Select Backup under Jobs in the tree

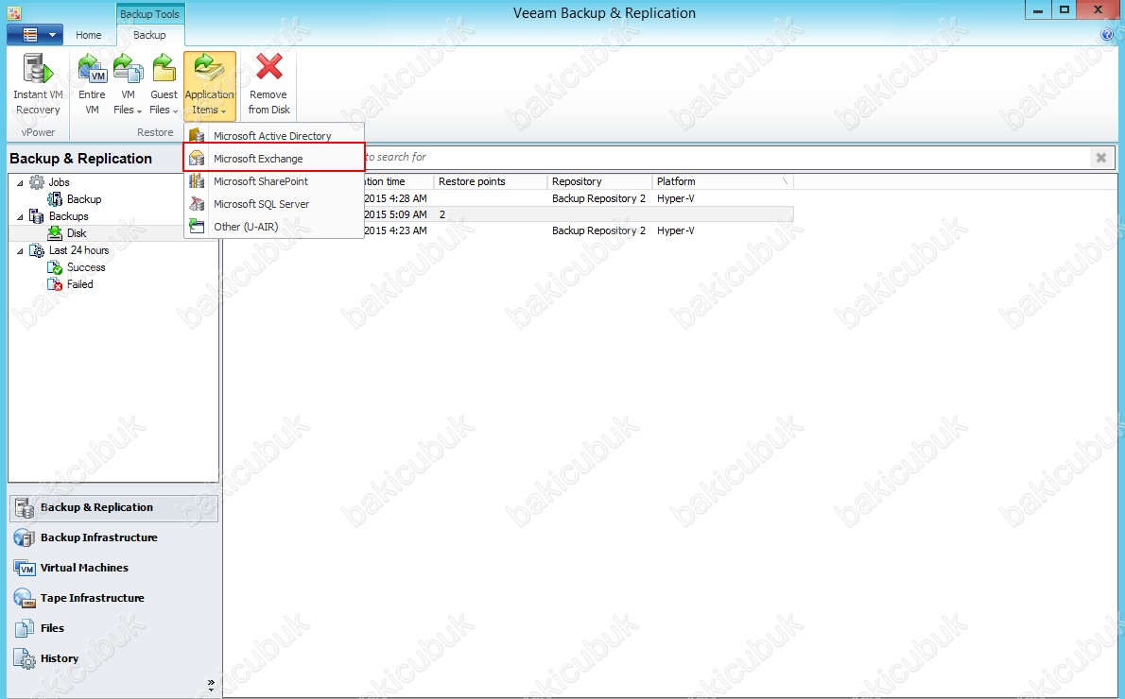point(84,199)
